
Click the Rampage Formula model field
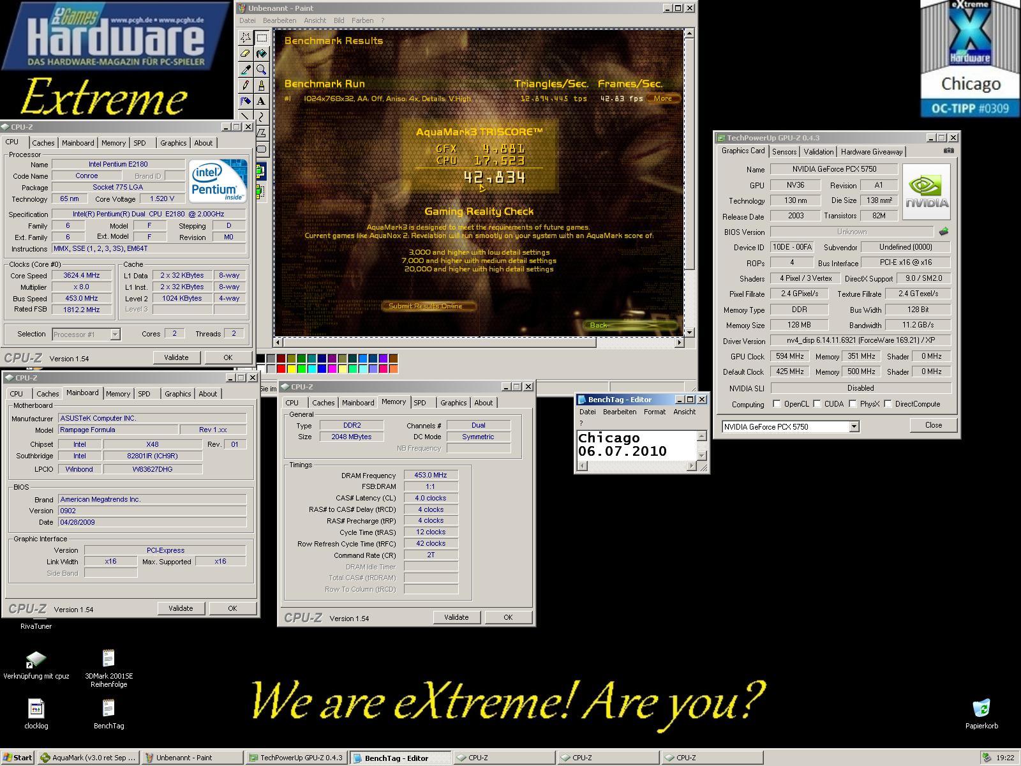pyautogui.click(x=117, y=430)
